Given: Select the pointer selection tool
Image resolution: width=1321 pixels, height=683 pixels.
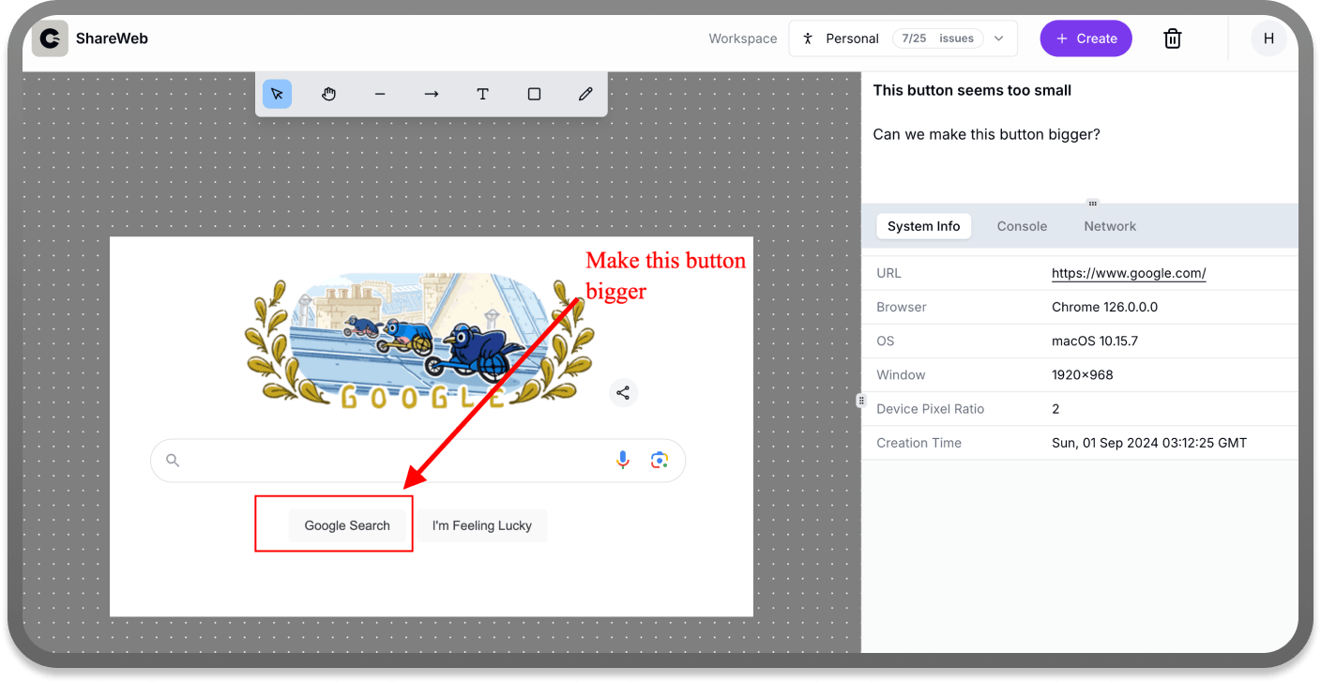Looking at the screenshot, I should tap(277, 94).
